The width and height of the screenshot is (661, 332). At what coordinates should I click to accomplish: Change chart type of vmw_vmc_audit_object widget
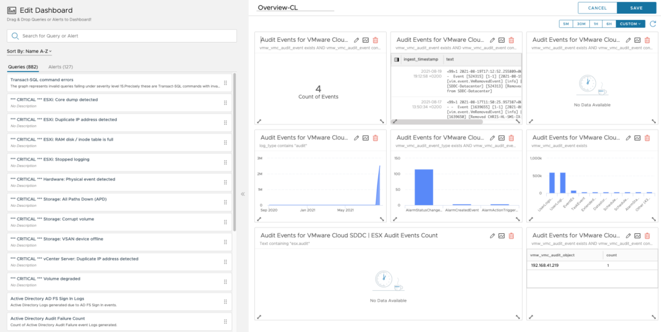click(637, 236)
